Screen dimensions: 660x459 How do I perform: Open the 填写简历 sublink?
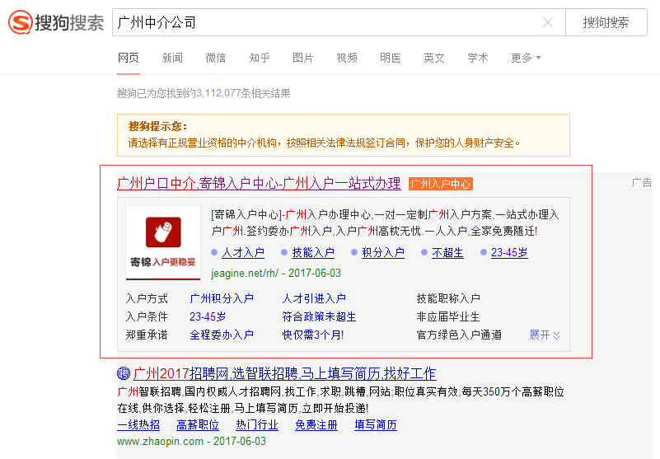376,425
